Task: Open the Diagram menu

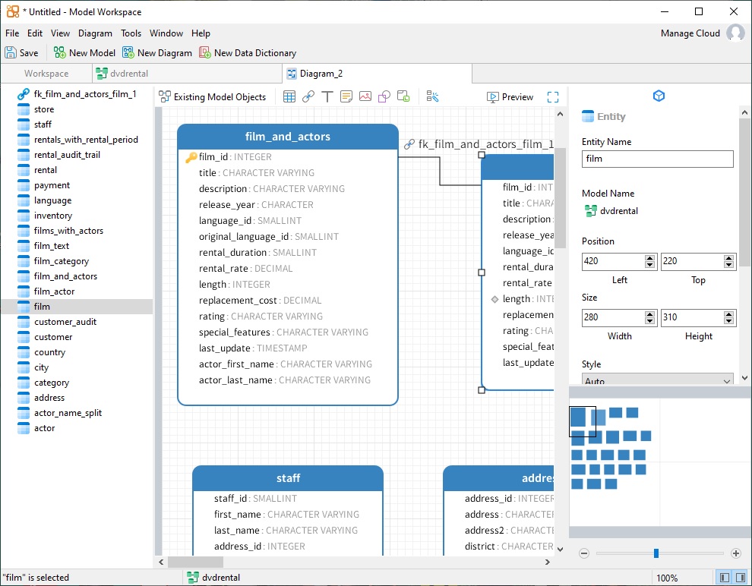Action: coord(95,33)
